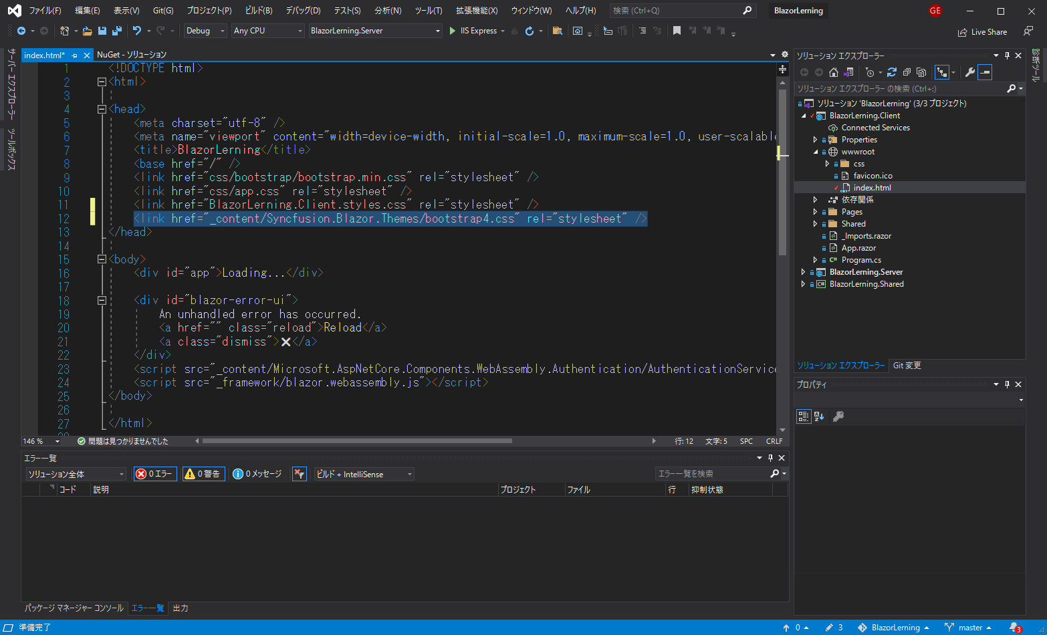Click the Clear filters icon in Error List toolbar

tap(300, 474)
